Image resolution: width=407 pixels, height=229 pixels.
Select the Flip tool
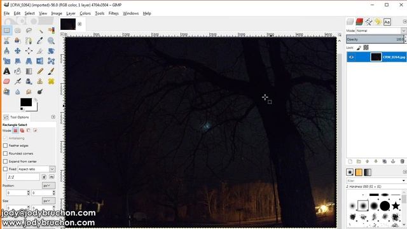click(x=40, y=61)
